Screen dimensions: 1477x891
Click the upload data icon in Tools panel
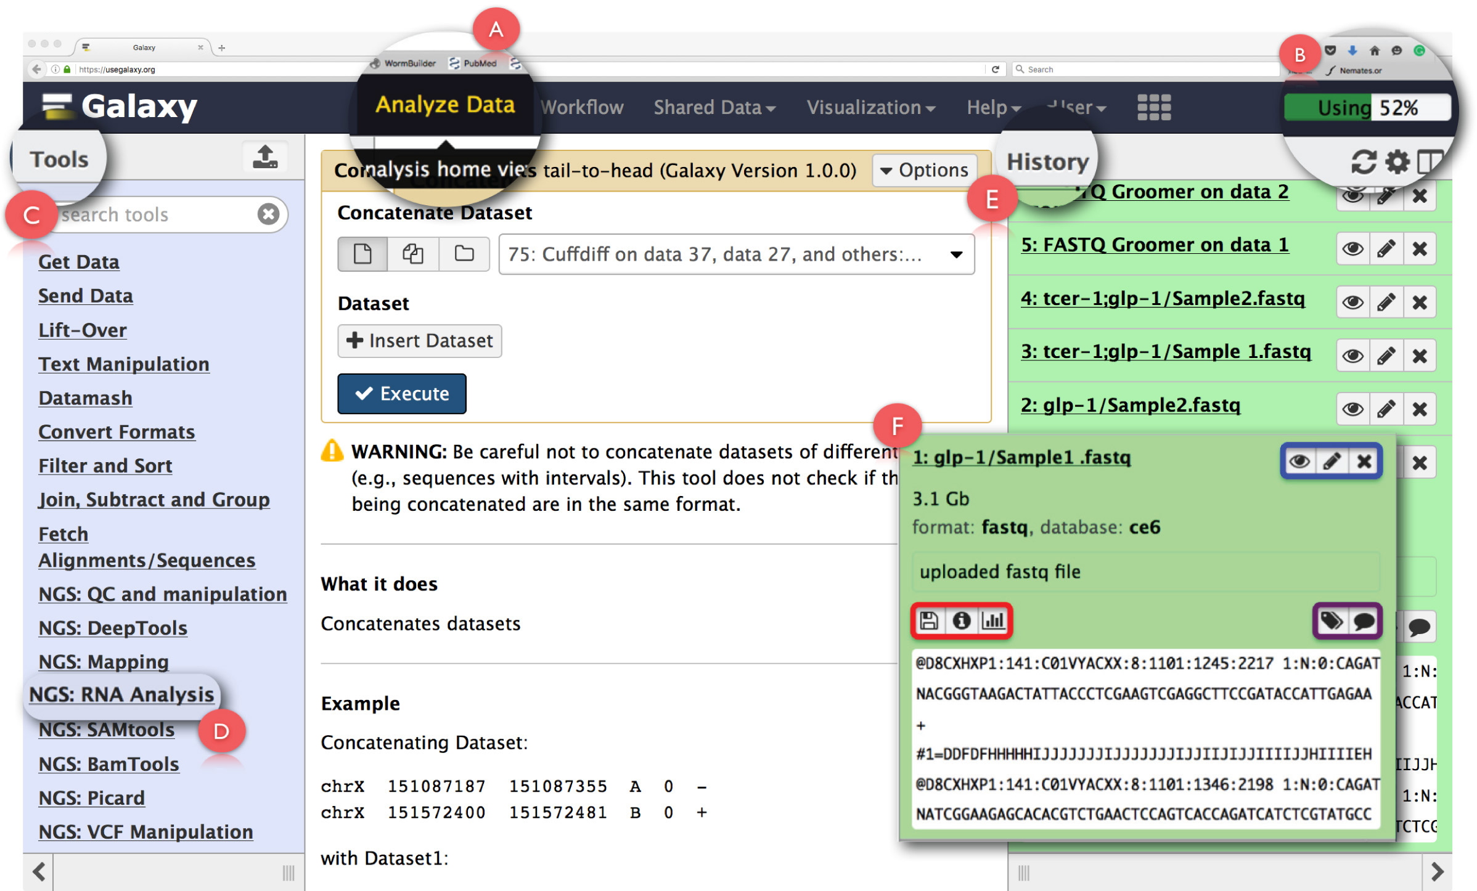pyautogui.click(x=265, y=157)
